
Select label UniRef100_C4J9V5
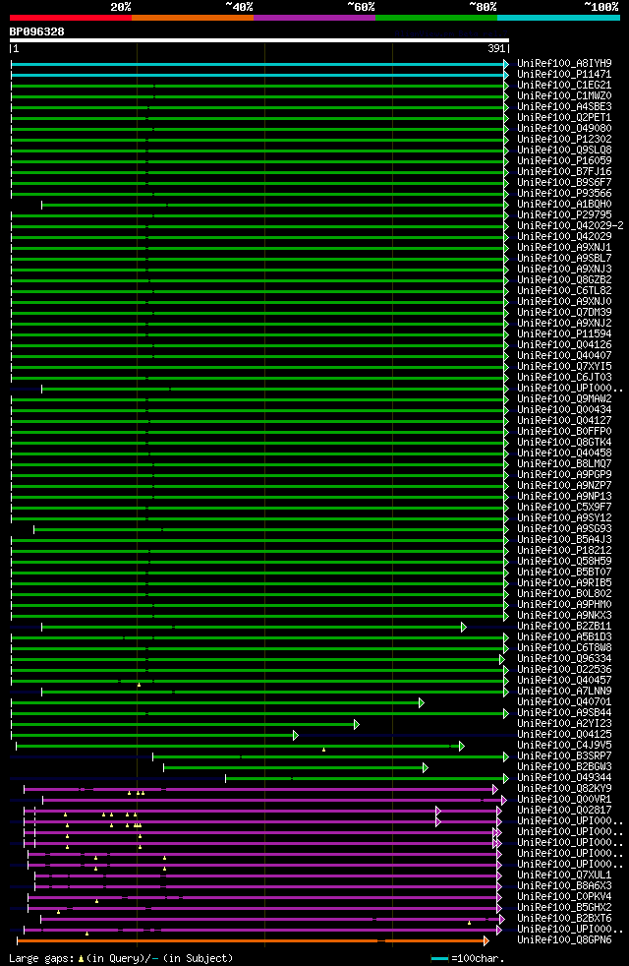pos(564,746)
